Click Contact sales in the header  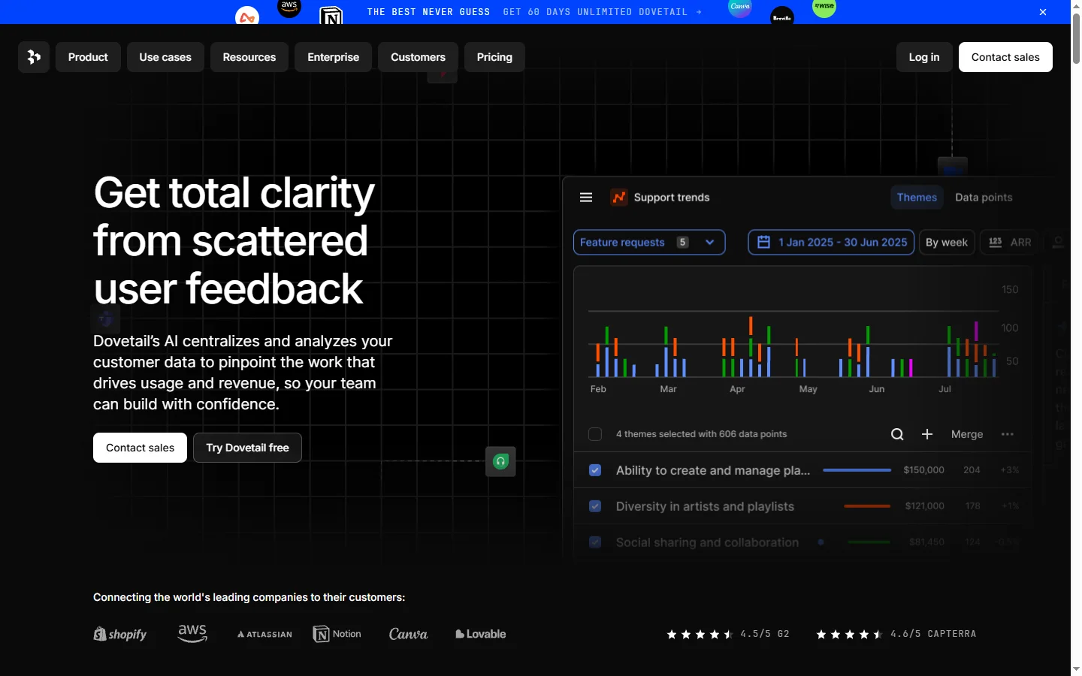tap(1005, 57)
